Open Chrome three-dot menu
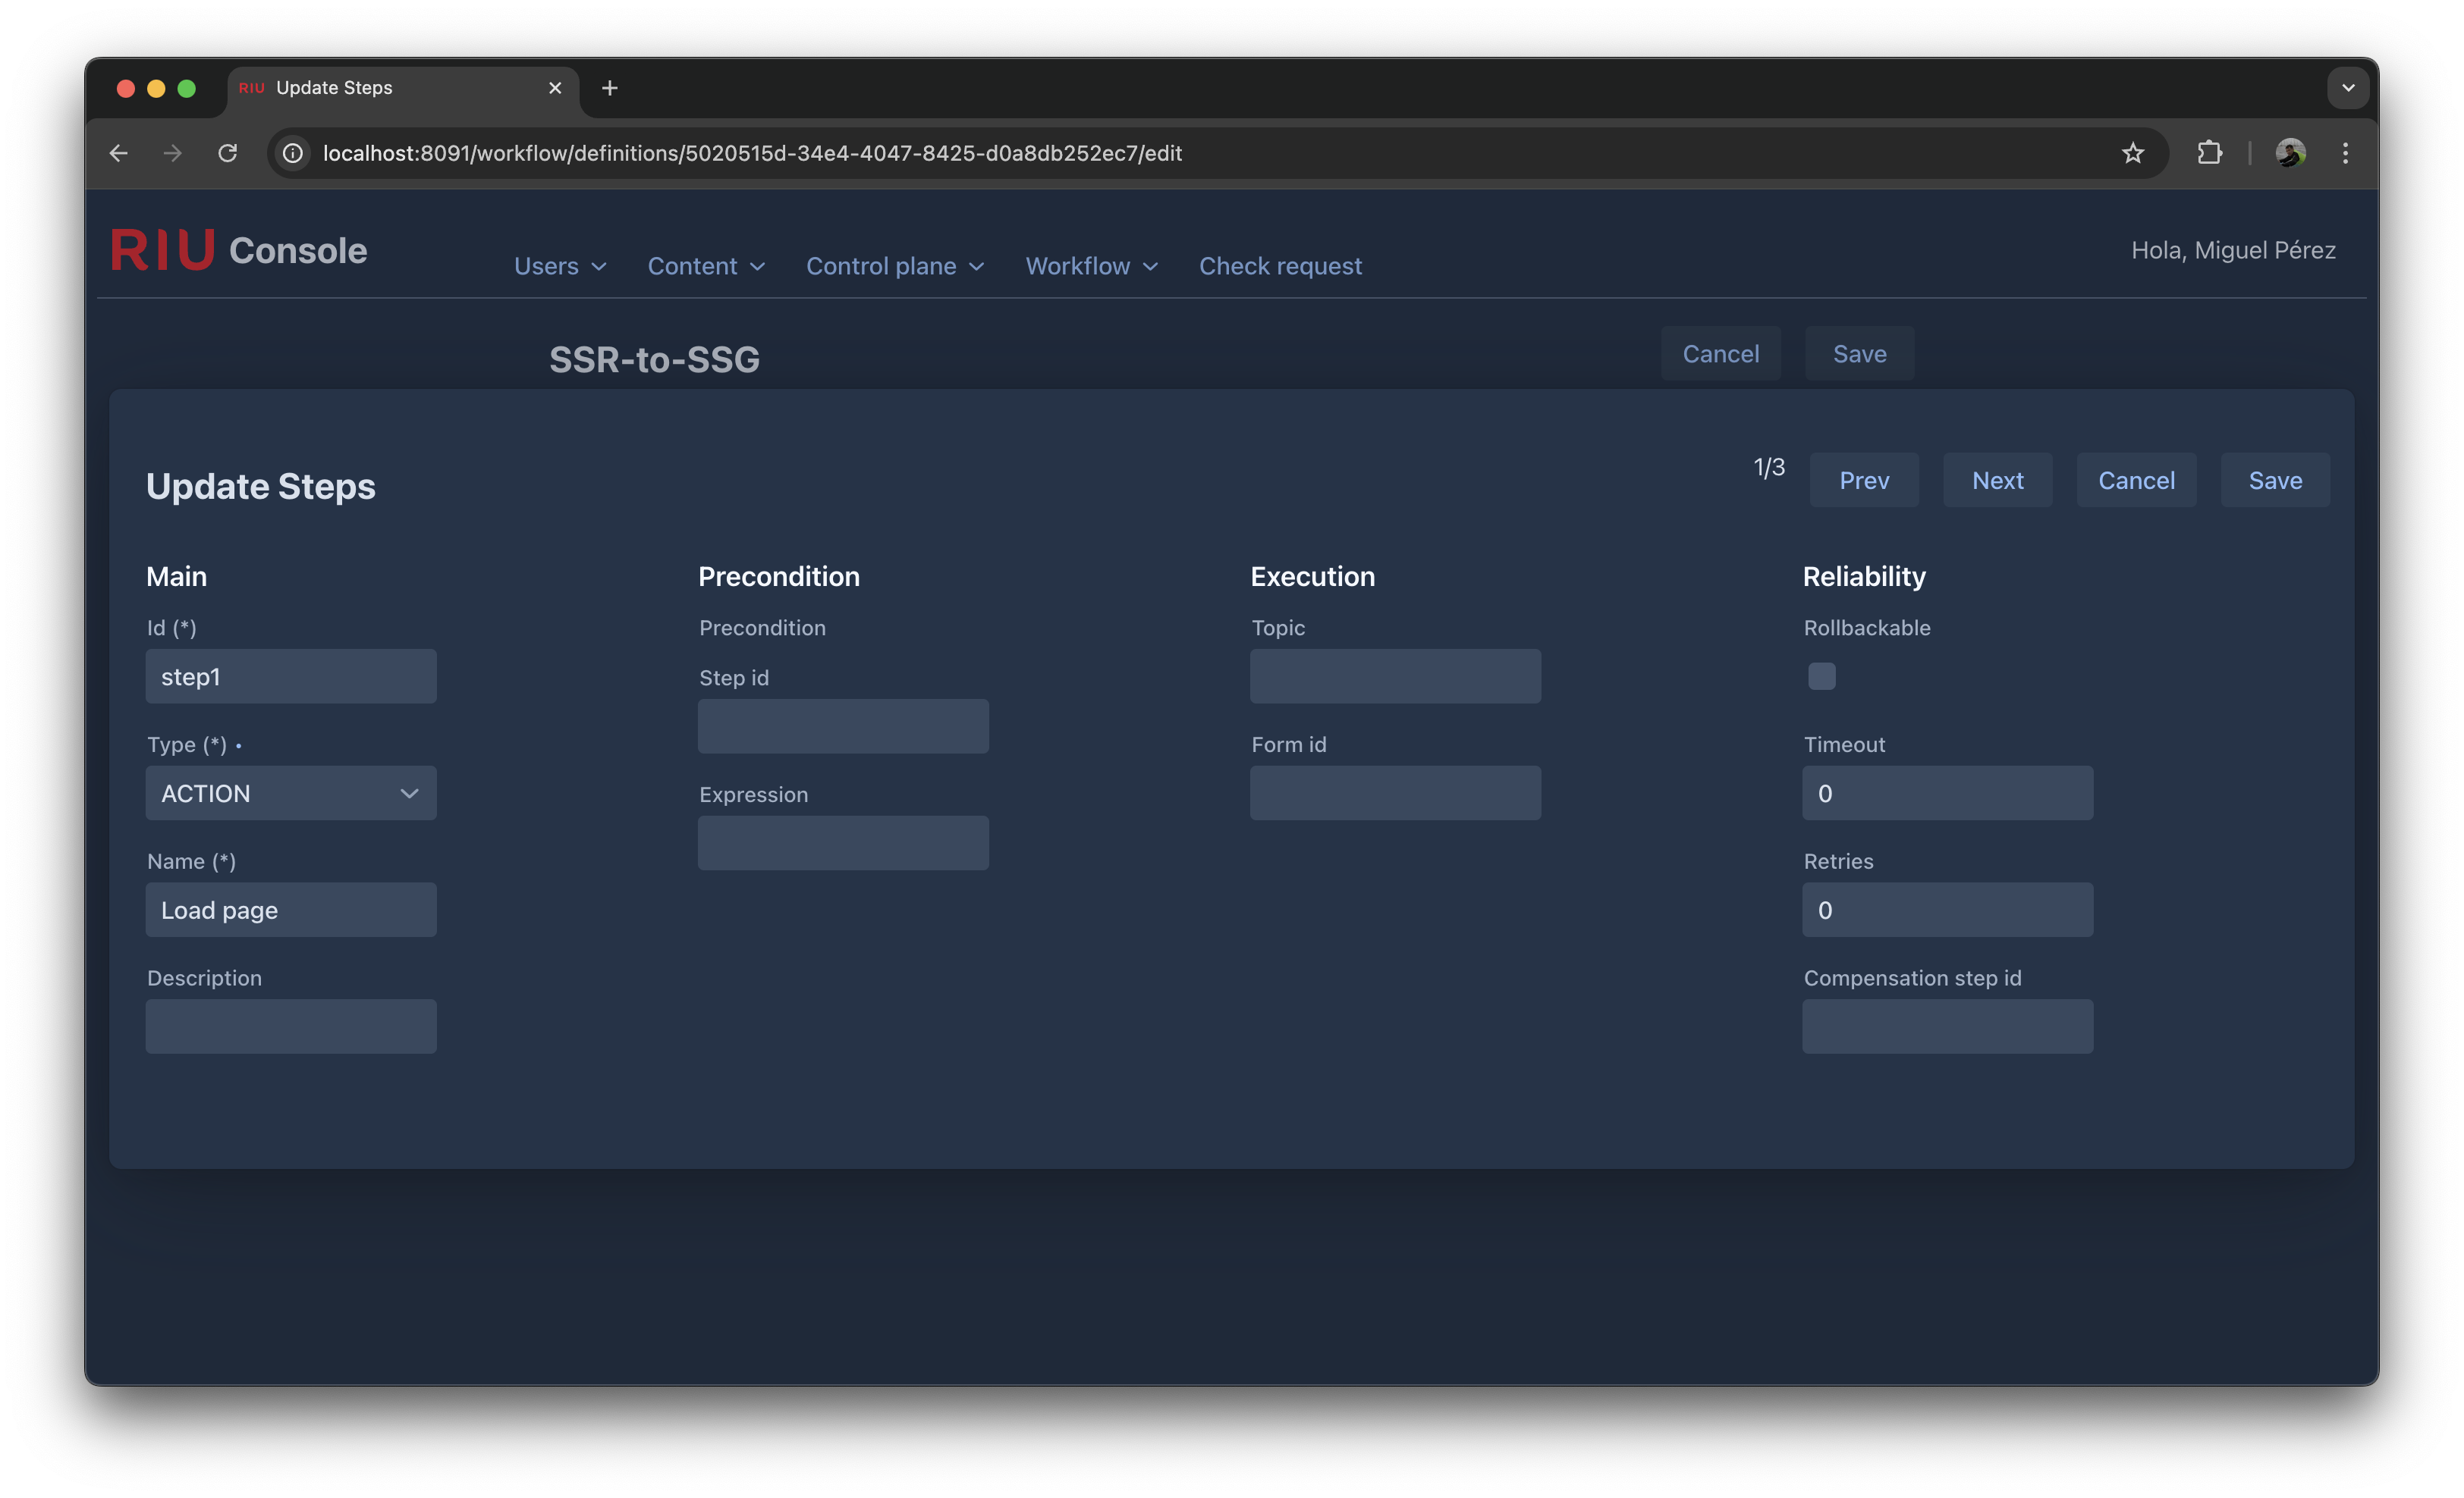Image resolution: width=2464 pixels, height=1498 pixels. point(2345,153)
